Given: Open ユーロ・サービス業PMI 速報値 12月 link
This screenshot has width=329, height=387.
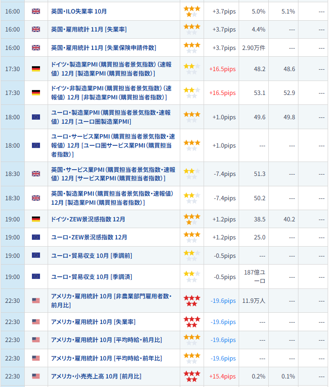Looking at the screenshot, I should (113, 145).
